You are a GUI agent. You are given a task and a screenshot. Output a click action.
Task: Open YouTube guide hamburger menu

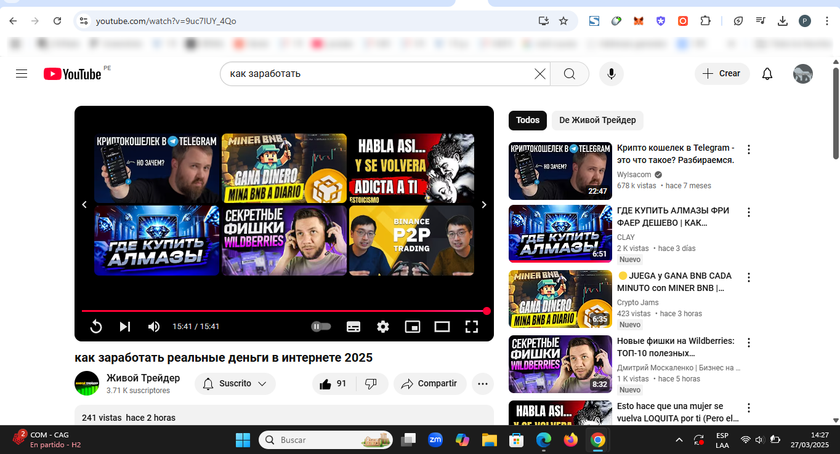click(x=22, y=74)
